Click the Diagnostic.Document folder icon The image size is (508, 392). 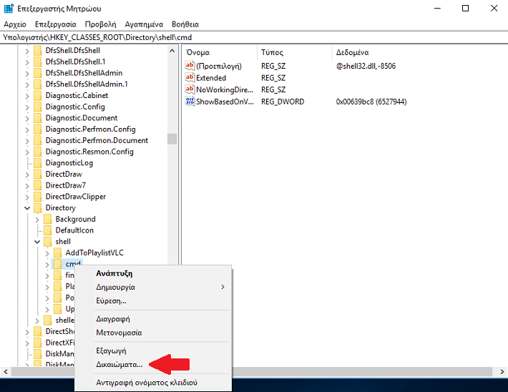click(x=38, y=118)
